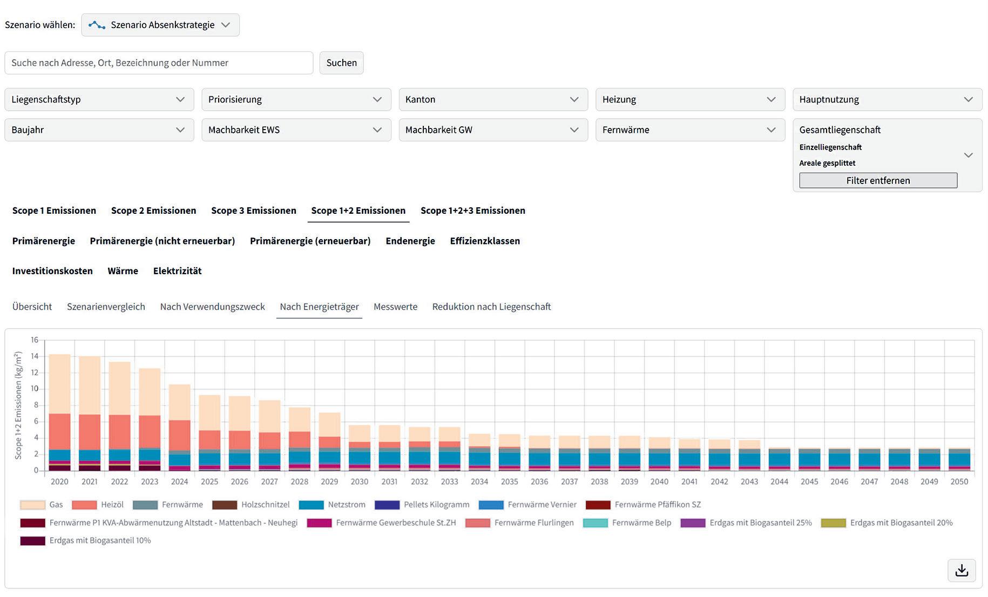The height and width of the screenshot is (597, 988).
Task: Click the chart download icon
Action: [961, 571]
